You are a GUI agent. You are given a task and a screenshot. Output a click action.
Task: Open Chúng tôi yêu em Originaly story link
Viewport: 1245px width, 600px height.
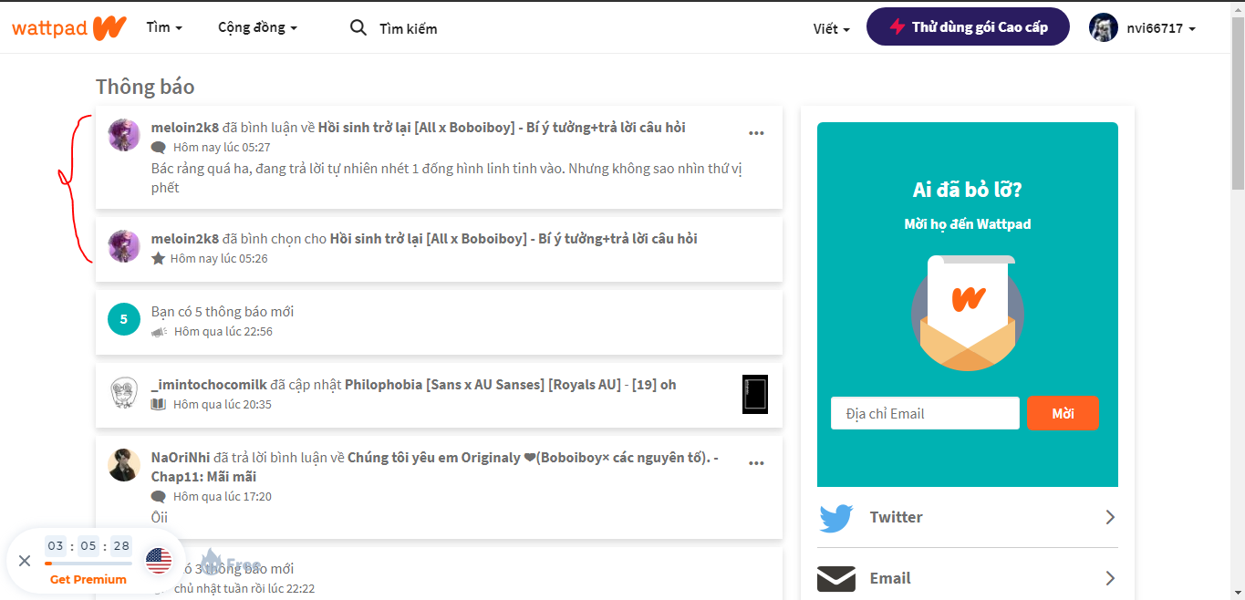435,466
